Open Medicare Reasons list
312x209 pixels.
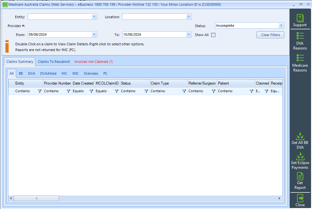[300, 63]
